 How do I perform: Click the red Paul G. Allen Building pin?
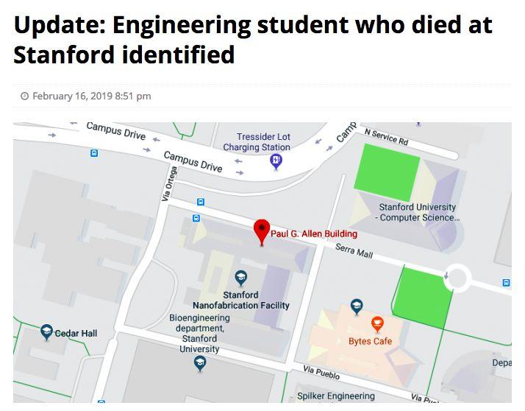[x=261, y=231]
